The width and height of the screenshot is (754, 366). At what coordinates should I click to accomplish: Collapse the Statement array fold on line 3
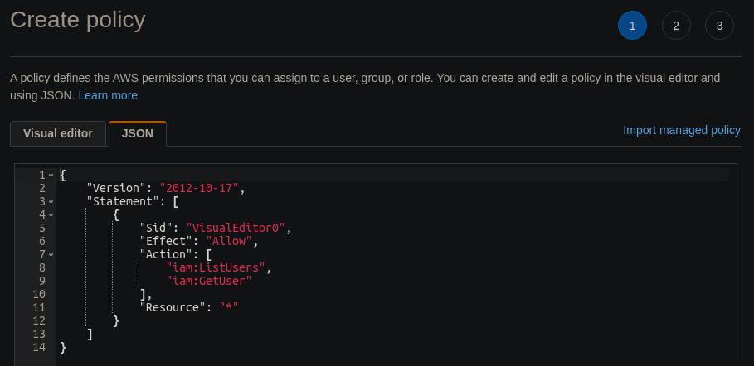[x=51, y=202]
